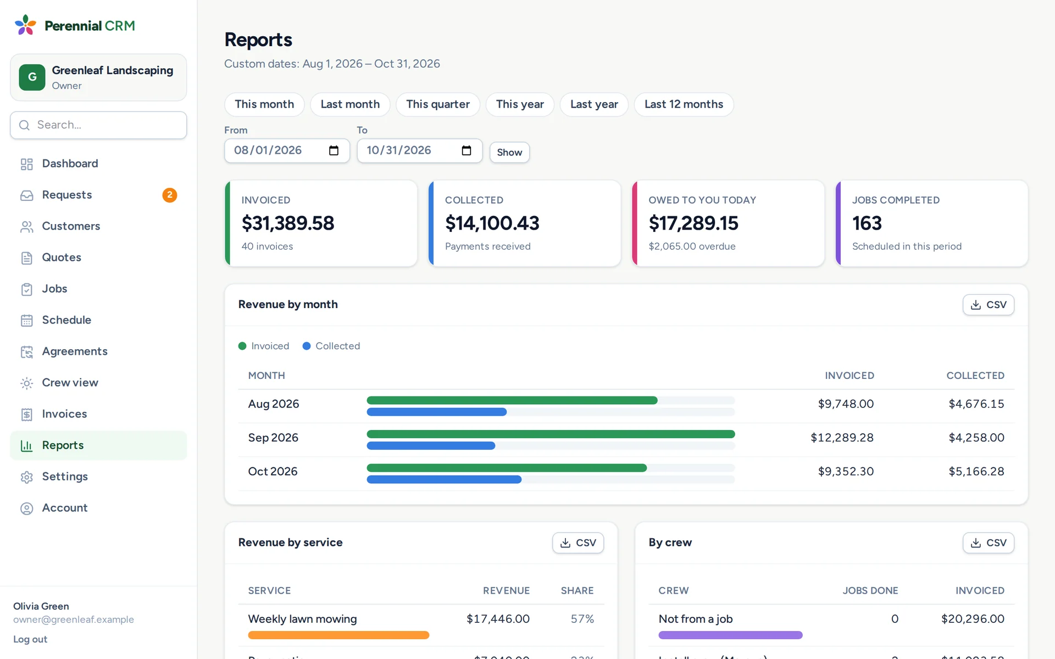This screenshot has height=659, width=1055.
Task: Click the Crew view sun icon
Action: [x=26, y=383]
